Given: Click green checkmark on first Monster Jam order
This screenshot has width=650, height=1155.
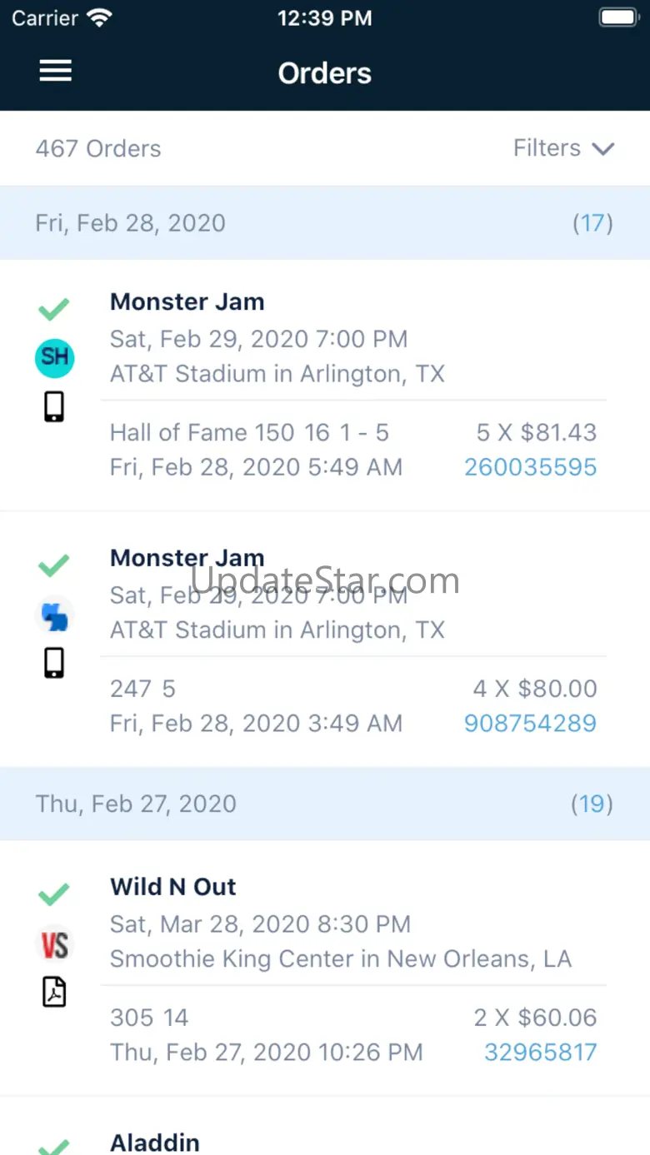Looking at the screenshot, I should [54, 311].
